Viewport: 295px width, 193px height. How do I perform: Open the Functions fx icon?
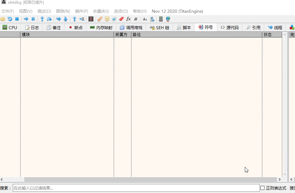tap(129, 19)
